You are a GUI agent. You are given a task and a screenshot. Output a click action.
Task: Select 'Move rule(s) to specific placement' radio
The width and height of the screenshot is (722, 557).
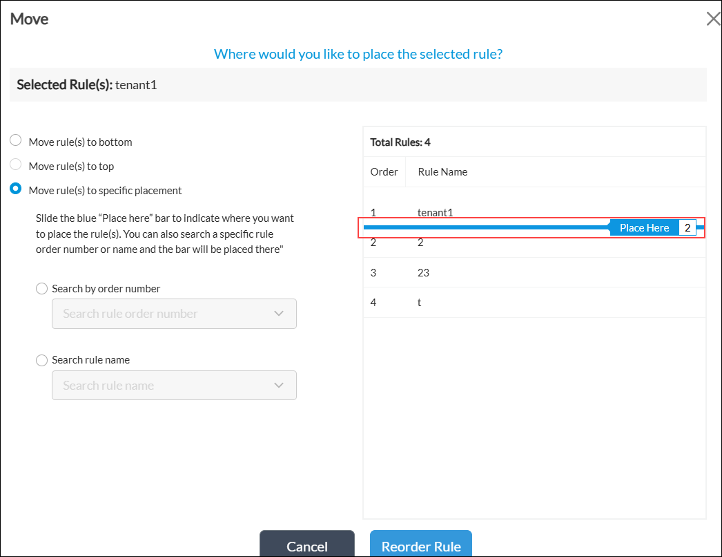click(16, 190)
